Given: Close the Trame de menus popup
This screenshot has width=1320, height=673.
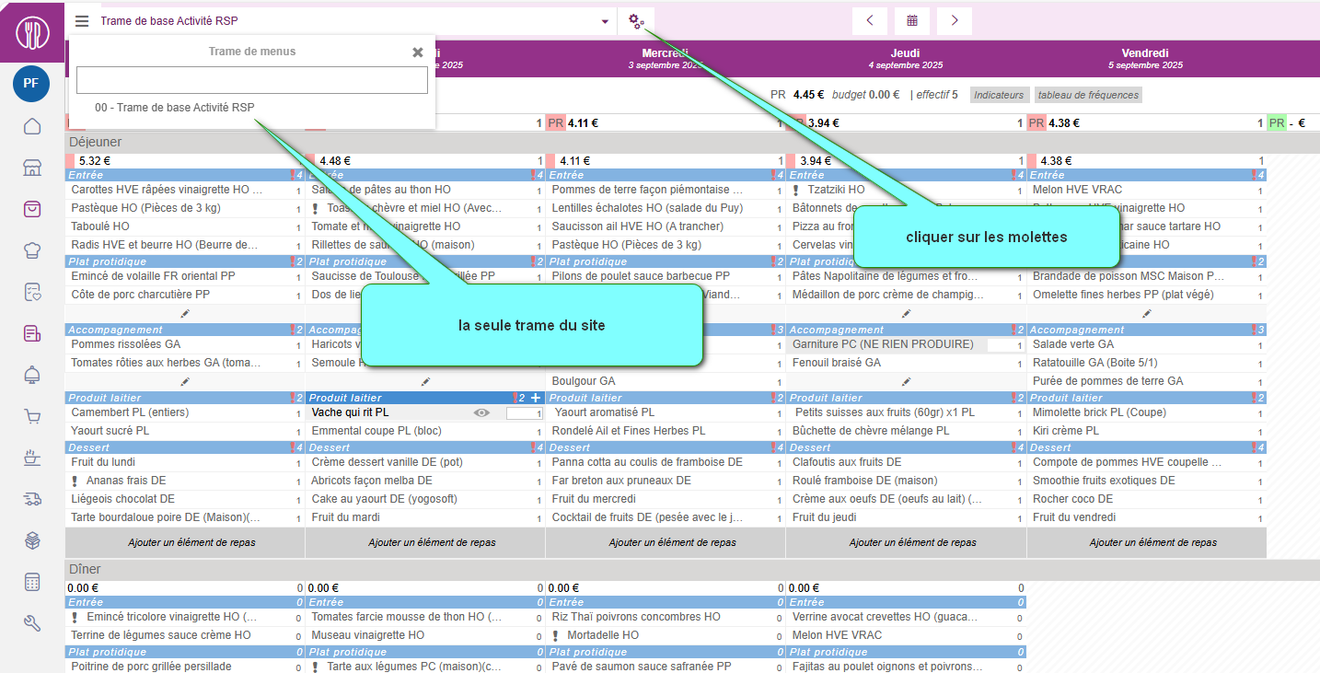Looking at the screenshot, I should [x=418, y=52].
